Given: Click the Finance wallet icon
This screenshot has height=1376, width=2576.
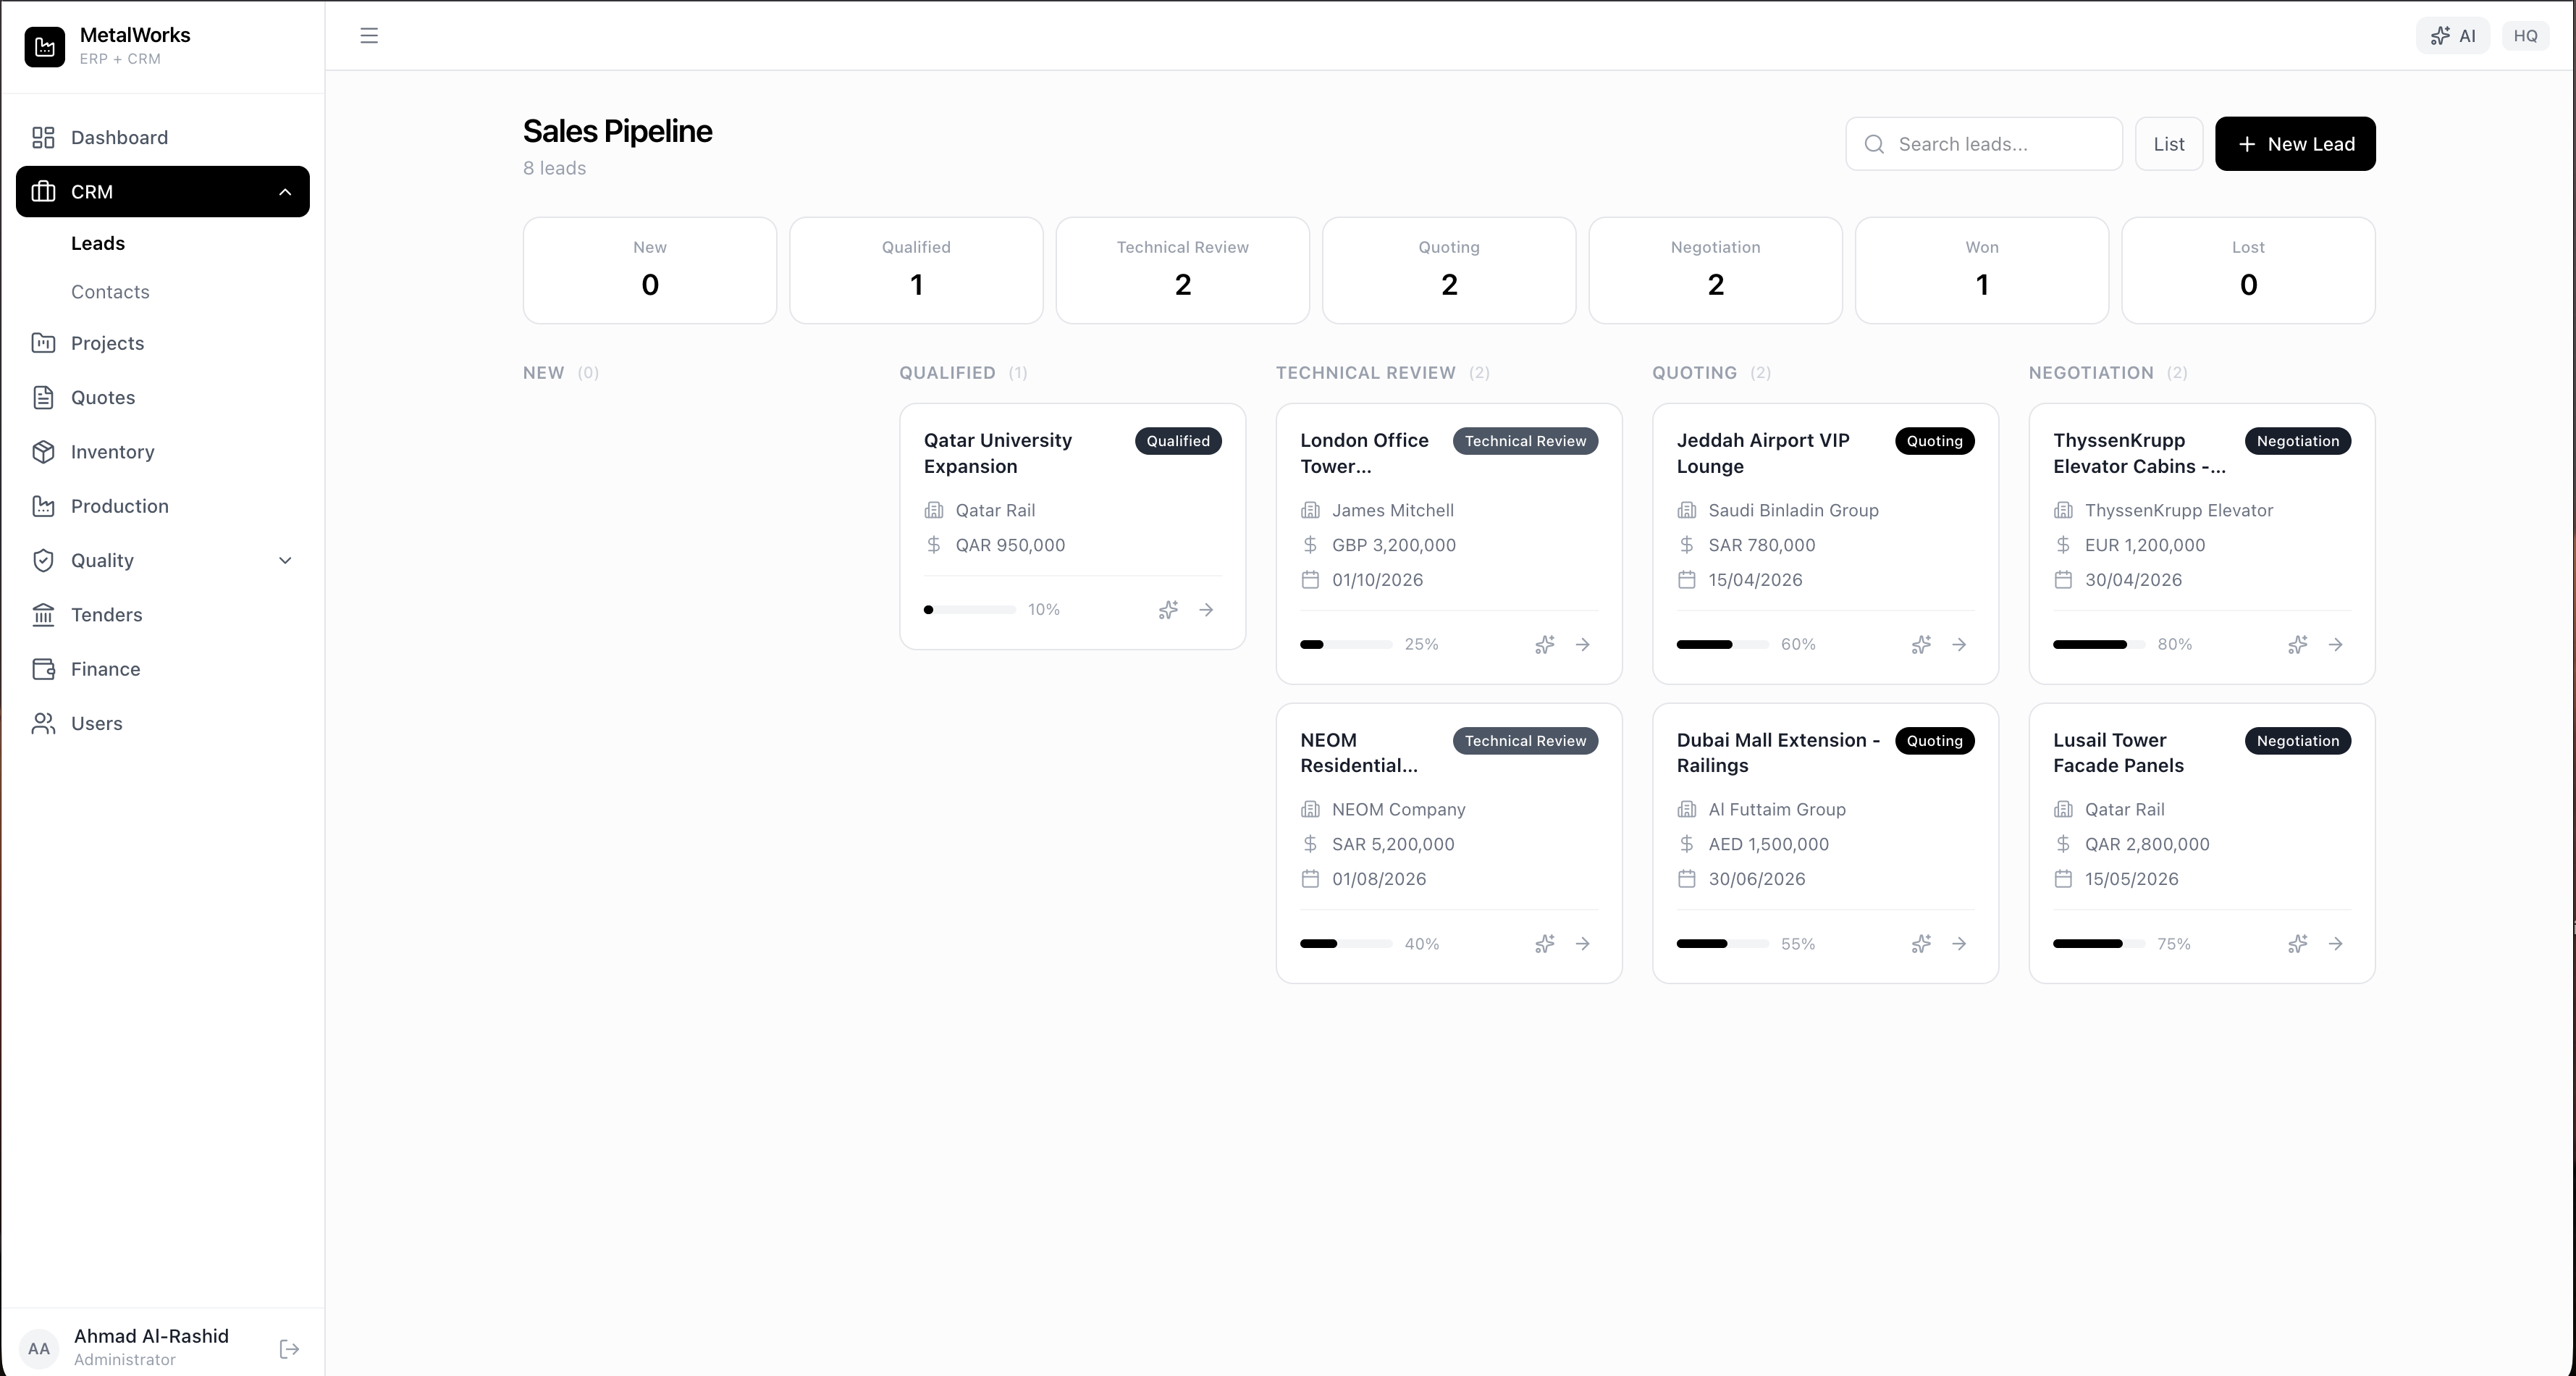Looking at the screenshot, I should point(43,669).
